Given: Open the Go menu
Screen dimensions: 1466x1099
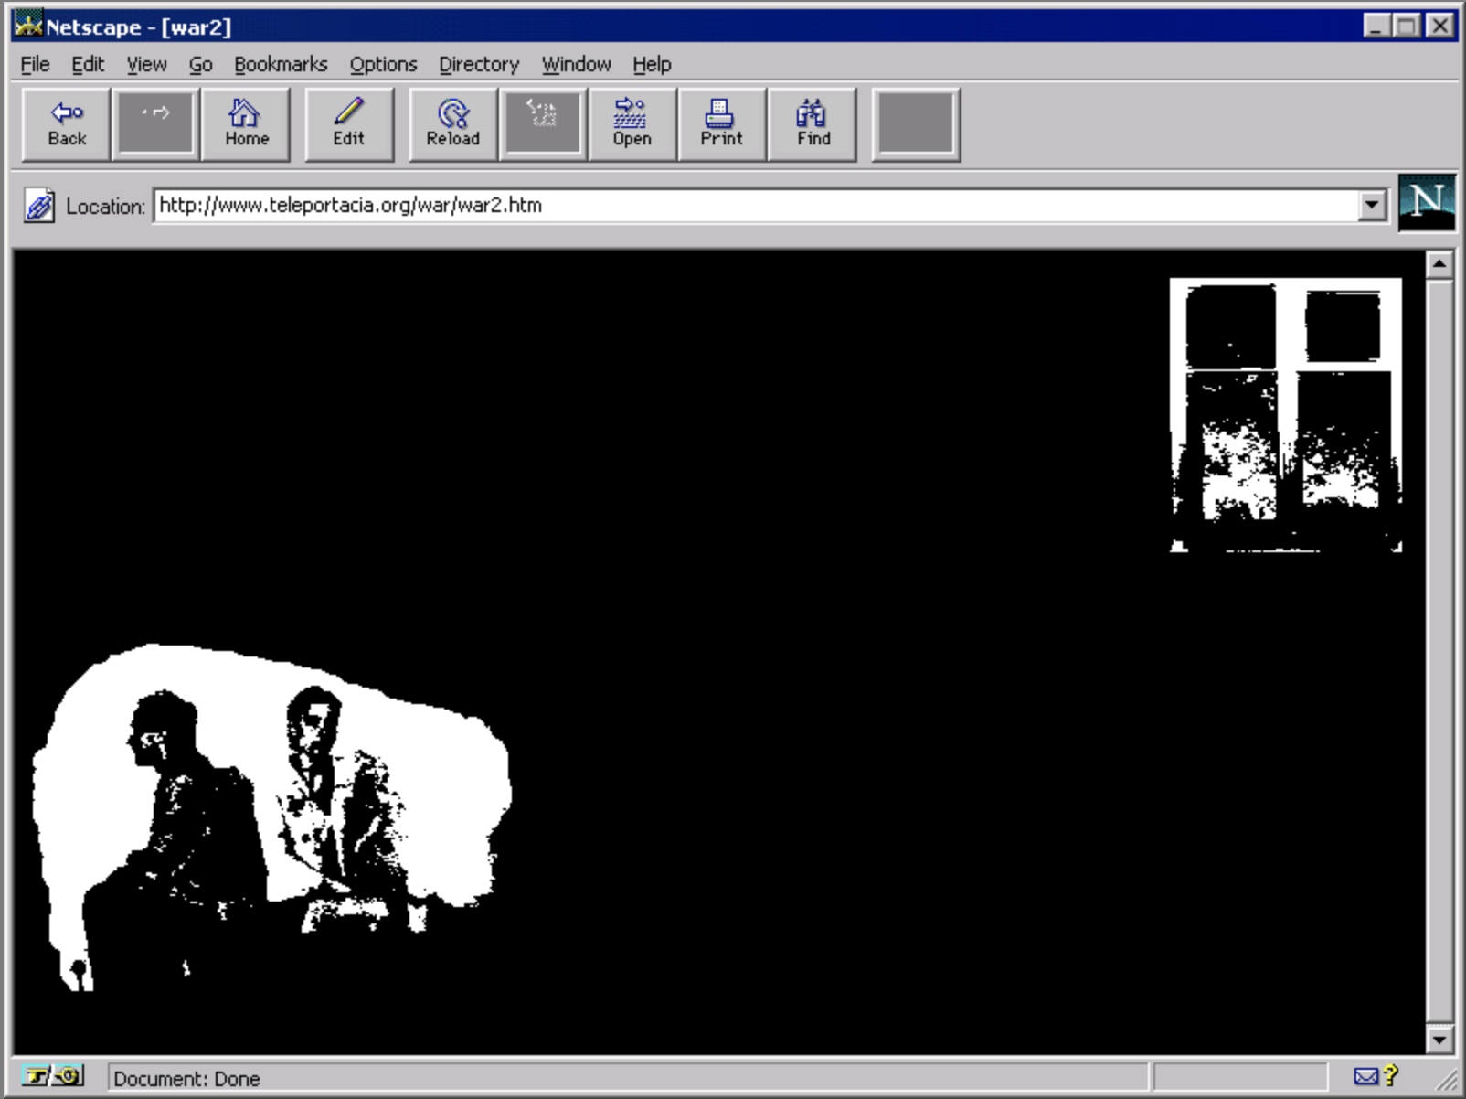Looking at the screenshot, I should click(x=200, y=64).
